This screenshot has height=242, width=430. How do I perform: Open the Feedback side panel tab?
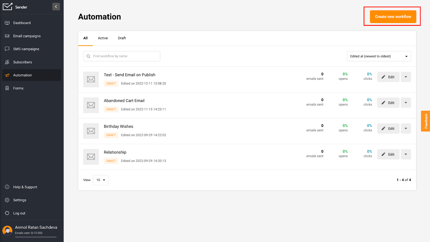pyautogui.click(x=426, y=121)
